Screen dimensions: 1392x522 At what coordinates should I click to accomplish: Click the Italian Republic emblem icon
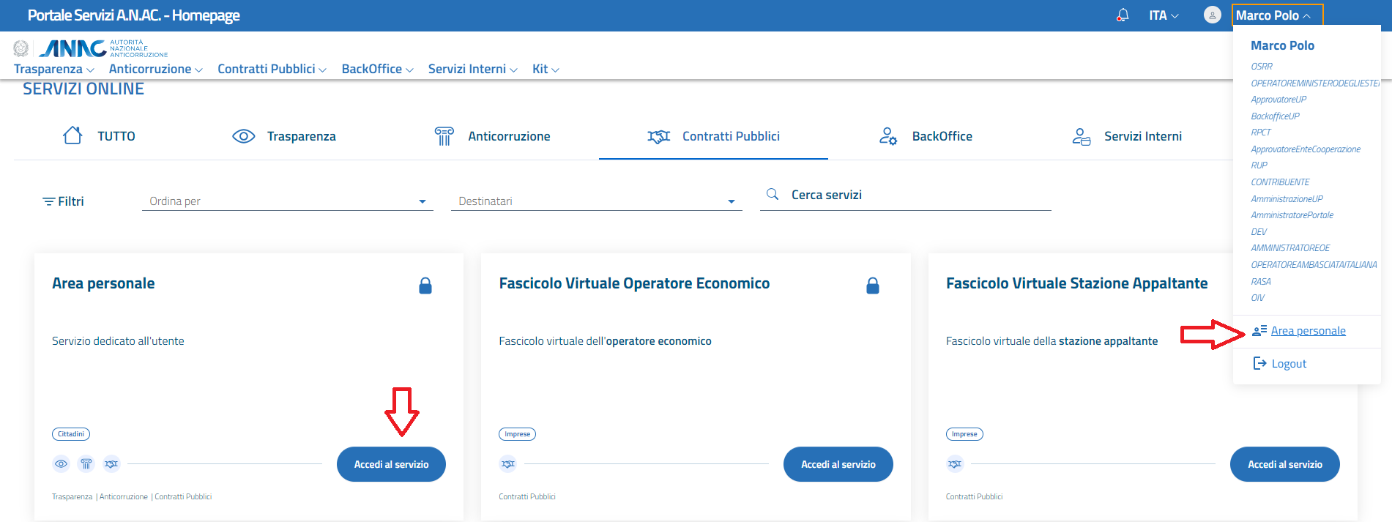[x=21, y=48]
